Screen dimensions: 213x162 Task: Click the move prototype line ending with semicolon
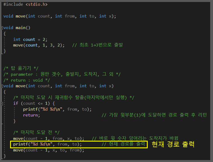pos(60,16)
